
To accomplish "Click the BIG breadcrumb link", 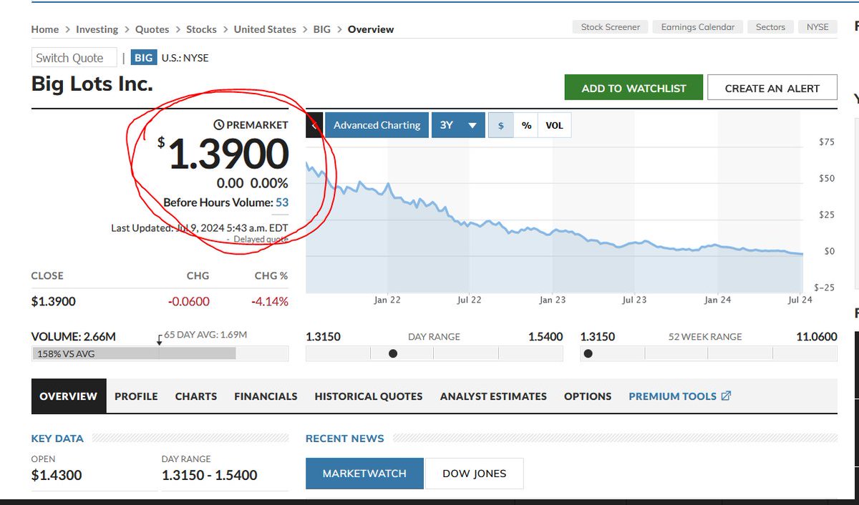I will click(x=322, y=29).
